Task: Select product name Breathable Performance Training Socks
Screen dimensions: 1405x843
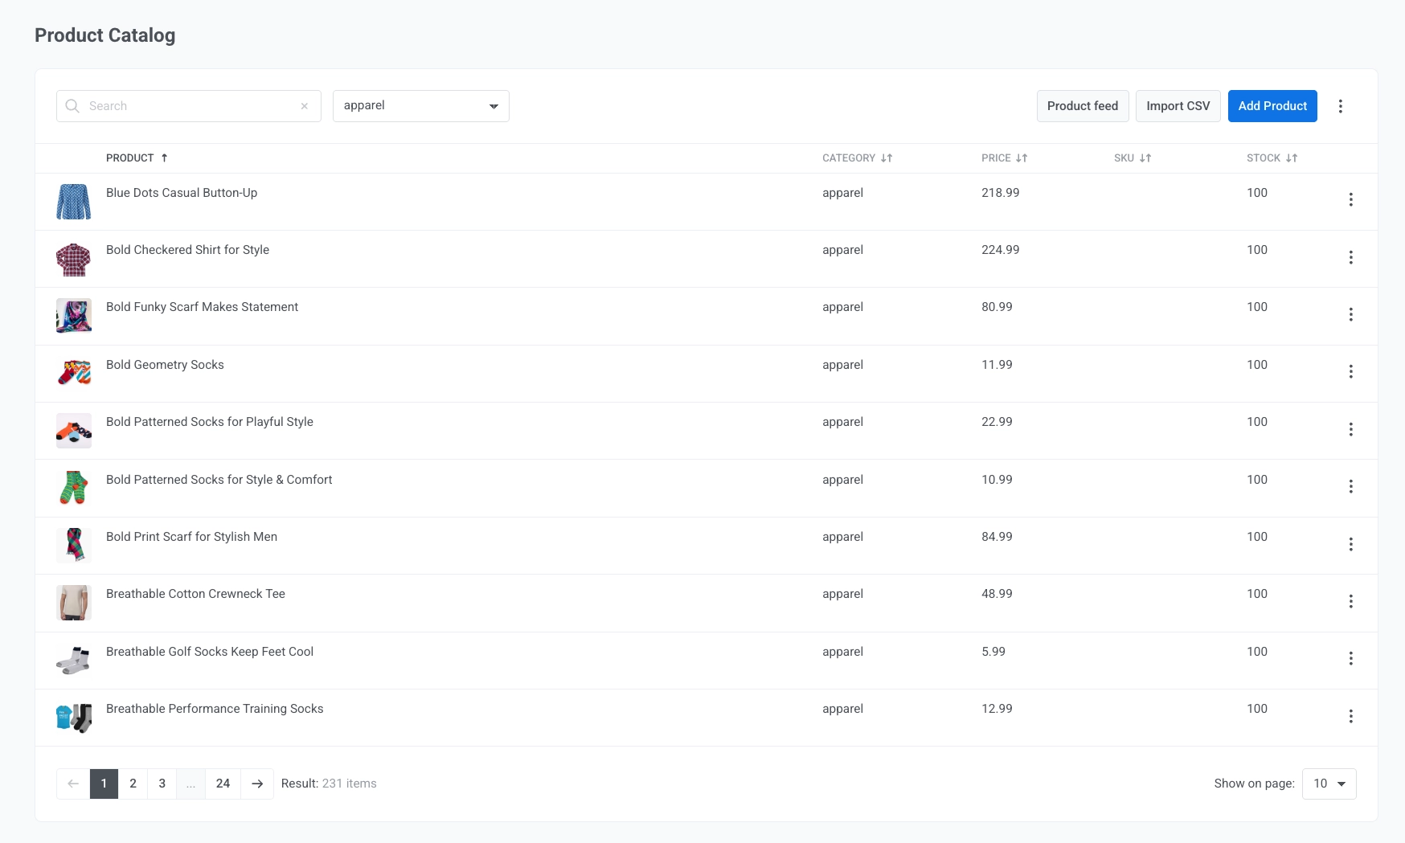Action: [215, 709]
